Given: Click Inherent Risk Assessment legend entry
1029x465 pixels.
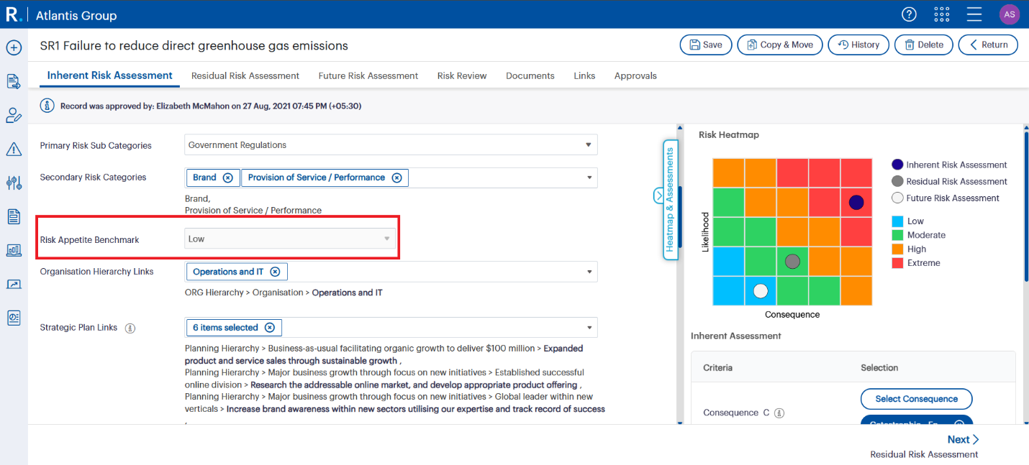Looking at the screenshot, I should coord(949,165).
